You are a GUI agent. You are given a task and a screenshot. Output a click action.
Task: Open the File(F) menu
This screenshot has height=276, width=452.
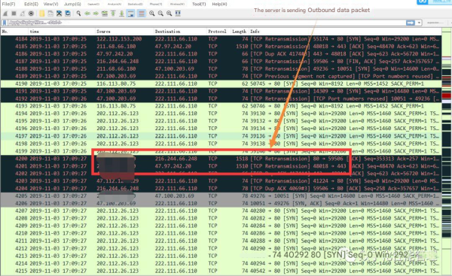[8, 4]
